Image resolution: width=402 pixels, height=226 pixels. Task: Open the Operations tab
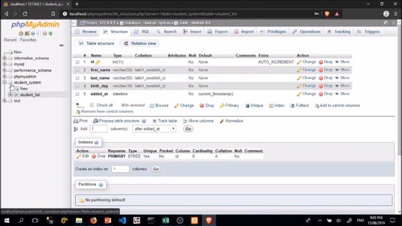click(307, 31)
